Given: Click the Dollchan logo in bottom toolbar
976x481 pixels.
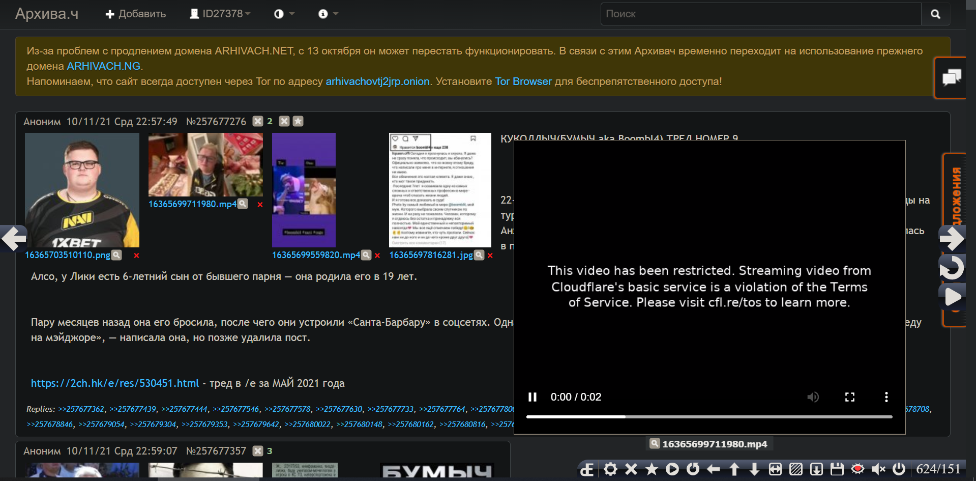Looking at the screenshot, I should 587,469.
